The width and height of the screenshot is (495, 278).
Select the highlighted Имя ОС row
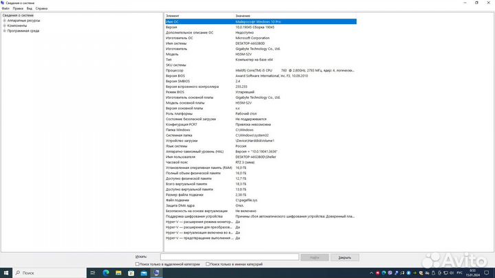pos(261,22)
